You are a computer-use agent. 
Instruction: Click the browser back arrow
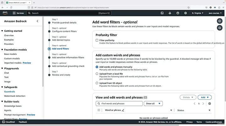(3, 7)
